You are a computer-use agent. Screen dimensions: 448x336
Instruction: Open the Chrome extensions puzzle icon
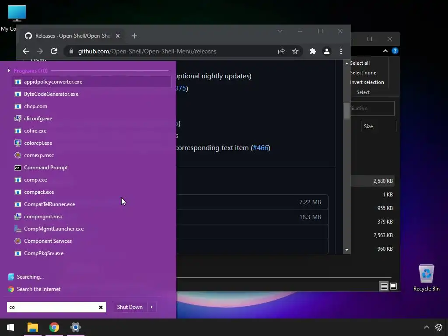click(x=312, y=52)
